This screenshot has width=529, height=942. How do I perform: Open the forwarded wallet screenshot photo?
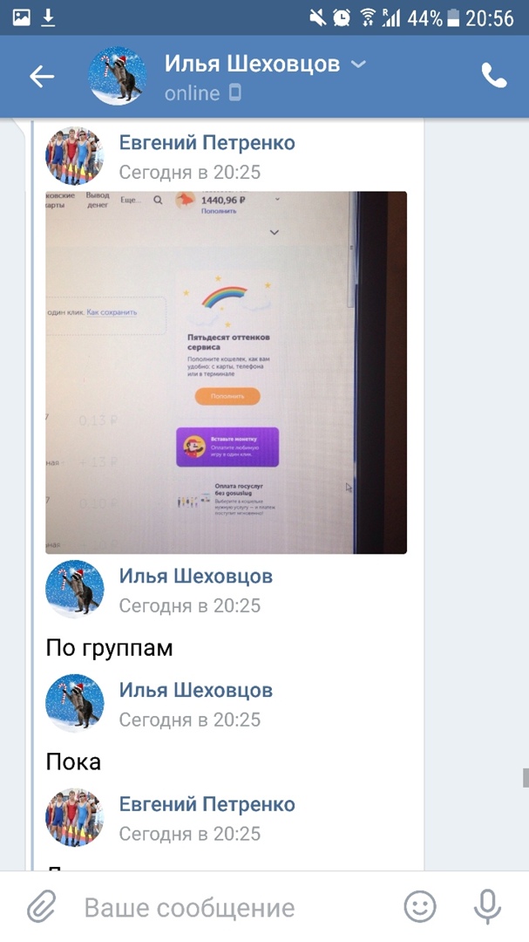pyautogui.click(x=227, y=372)
